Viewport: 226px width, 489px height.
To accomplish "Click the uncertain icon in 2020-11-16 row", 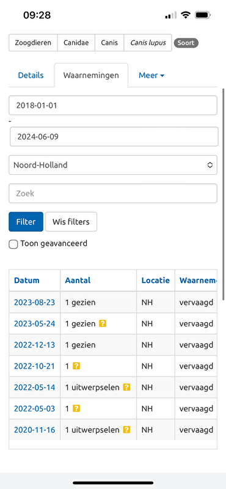I will point(126,430).
